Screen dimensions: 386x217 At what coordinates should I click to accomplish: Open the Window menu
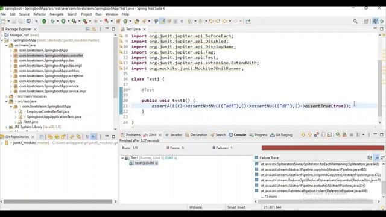112,14
